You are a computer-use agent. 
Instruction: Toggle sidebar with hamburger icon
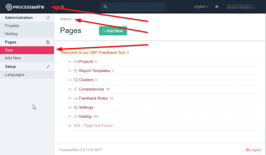(62, 7)
